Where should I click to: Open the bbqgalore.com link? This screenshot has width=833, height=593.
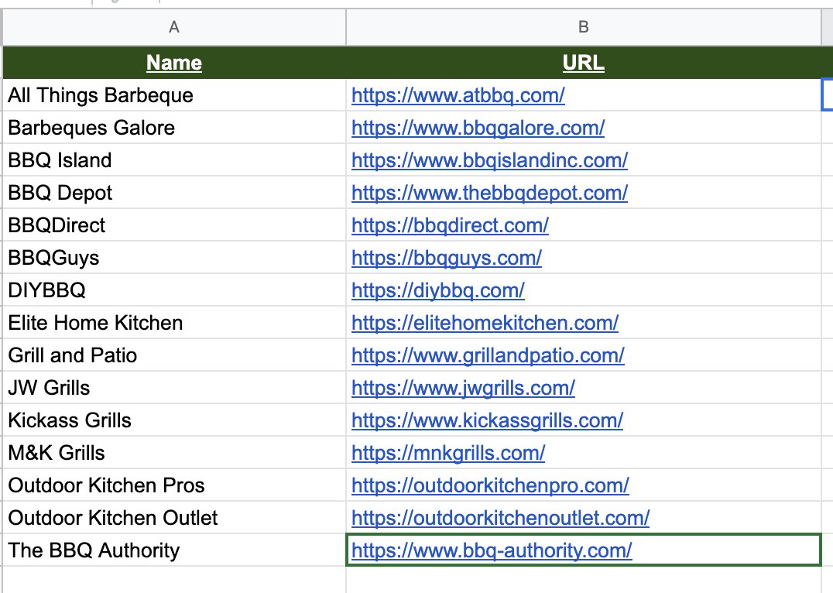478,128
